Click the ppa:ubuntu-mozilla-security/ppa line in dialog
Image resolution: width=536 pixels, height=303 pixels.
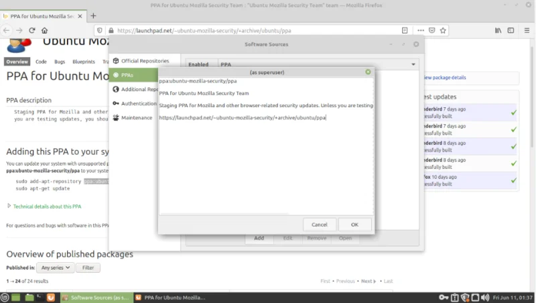tap(198, 81)
